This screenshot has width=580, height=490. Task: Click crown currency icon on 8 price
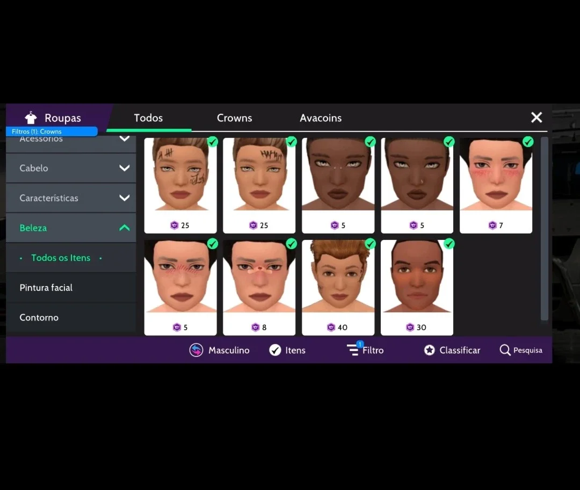[x=255, y=327]
